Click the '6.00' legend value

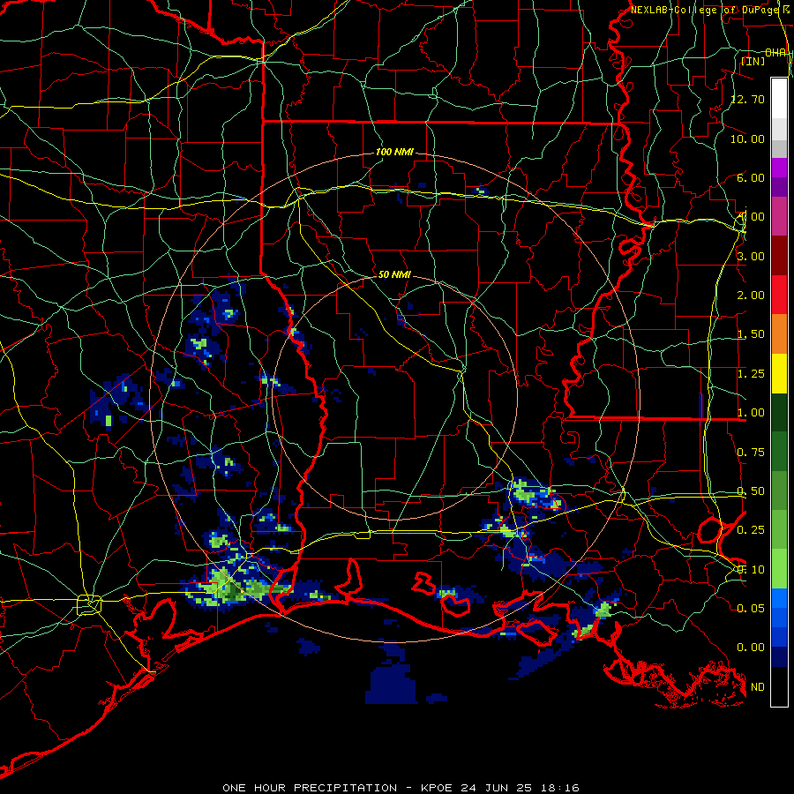point(751,177)
